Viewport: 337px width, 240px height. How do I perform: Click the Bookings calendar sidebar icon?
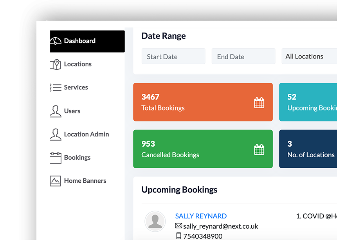(56, 158)
